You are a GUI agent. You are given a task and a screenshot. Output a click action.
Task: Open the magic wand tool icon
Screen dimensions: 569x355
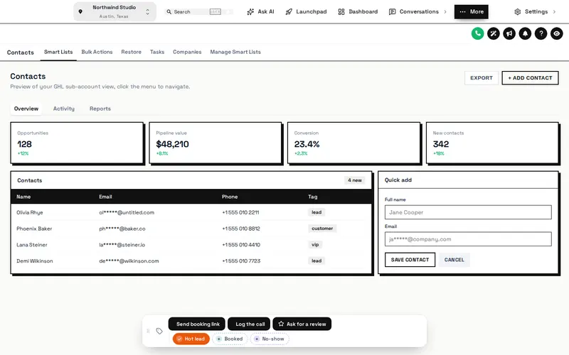click(x=494, y=33)
